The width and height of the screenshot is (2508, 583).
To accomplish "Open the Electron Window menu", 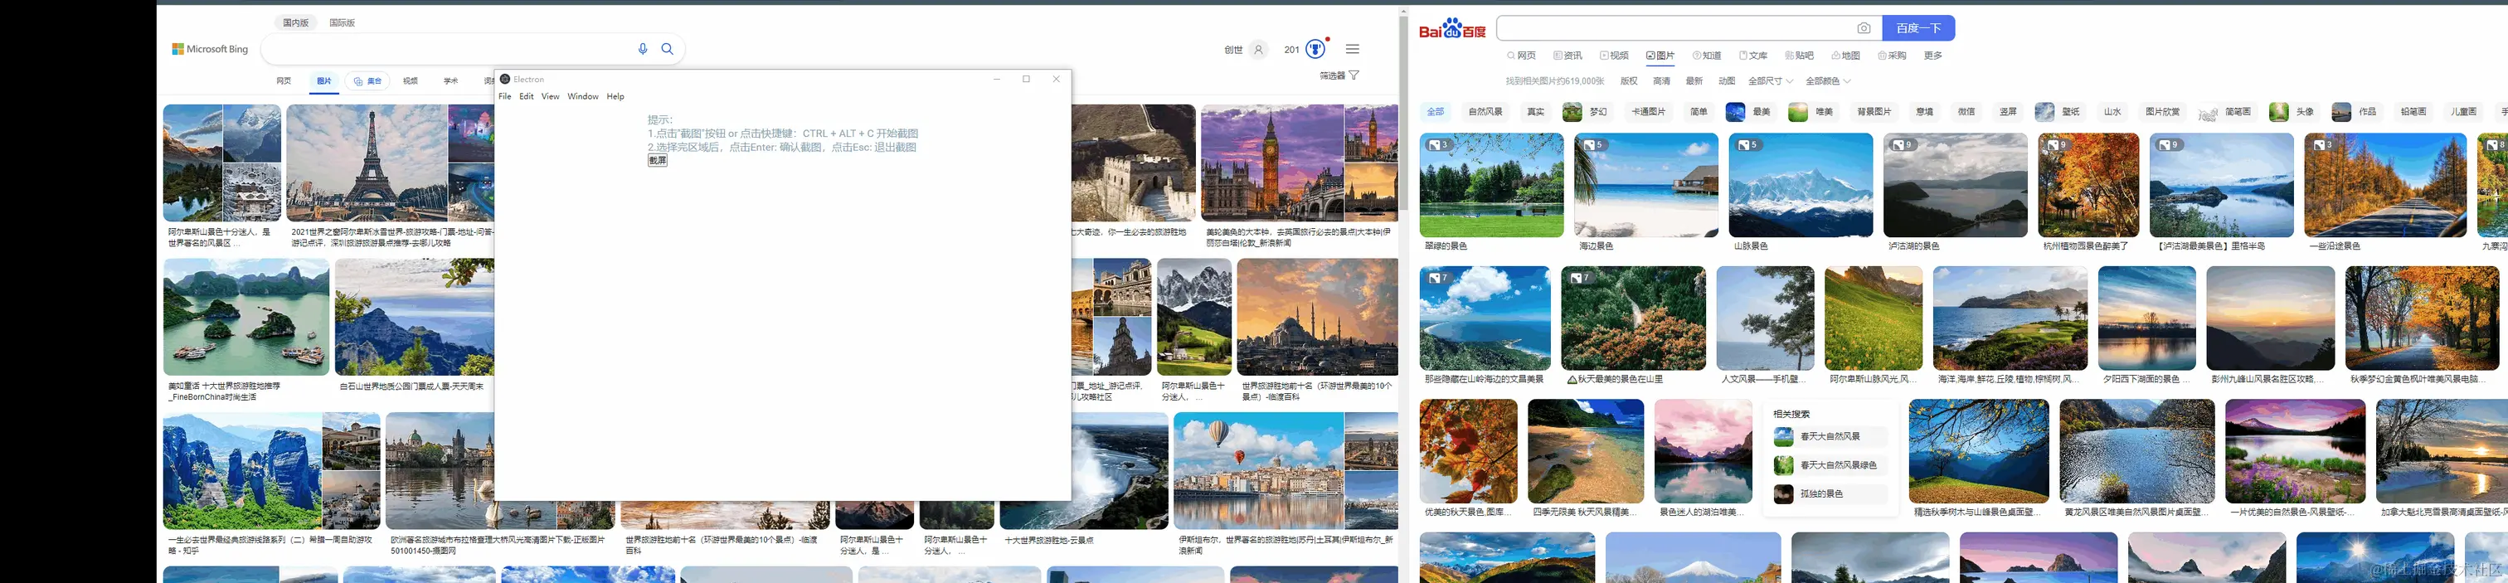I will pyautogui.click(x=583, y=96).
